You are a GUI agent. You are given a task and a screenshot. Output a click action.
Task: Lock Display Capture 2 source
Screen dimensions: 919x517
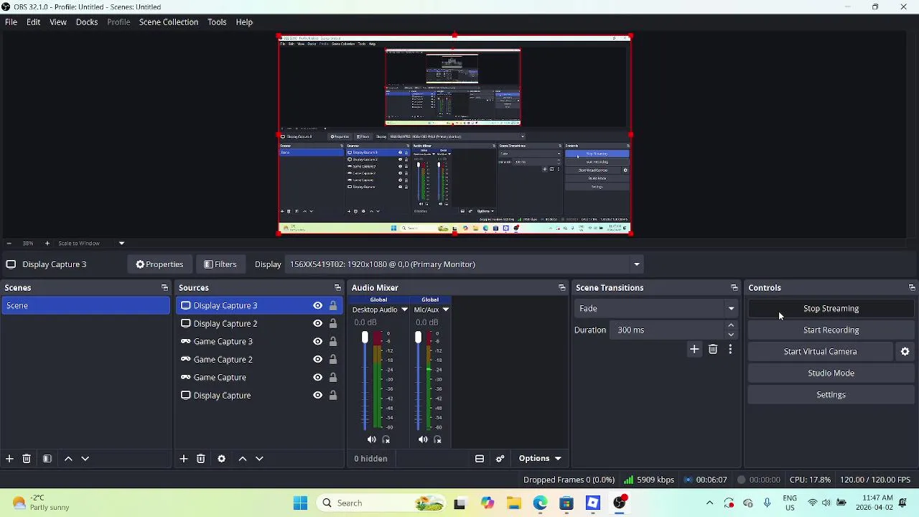tap(333, 324)
